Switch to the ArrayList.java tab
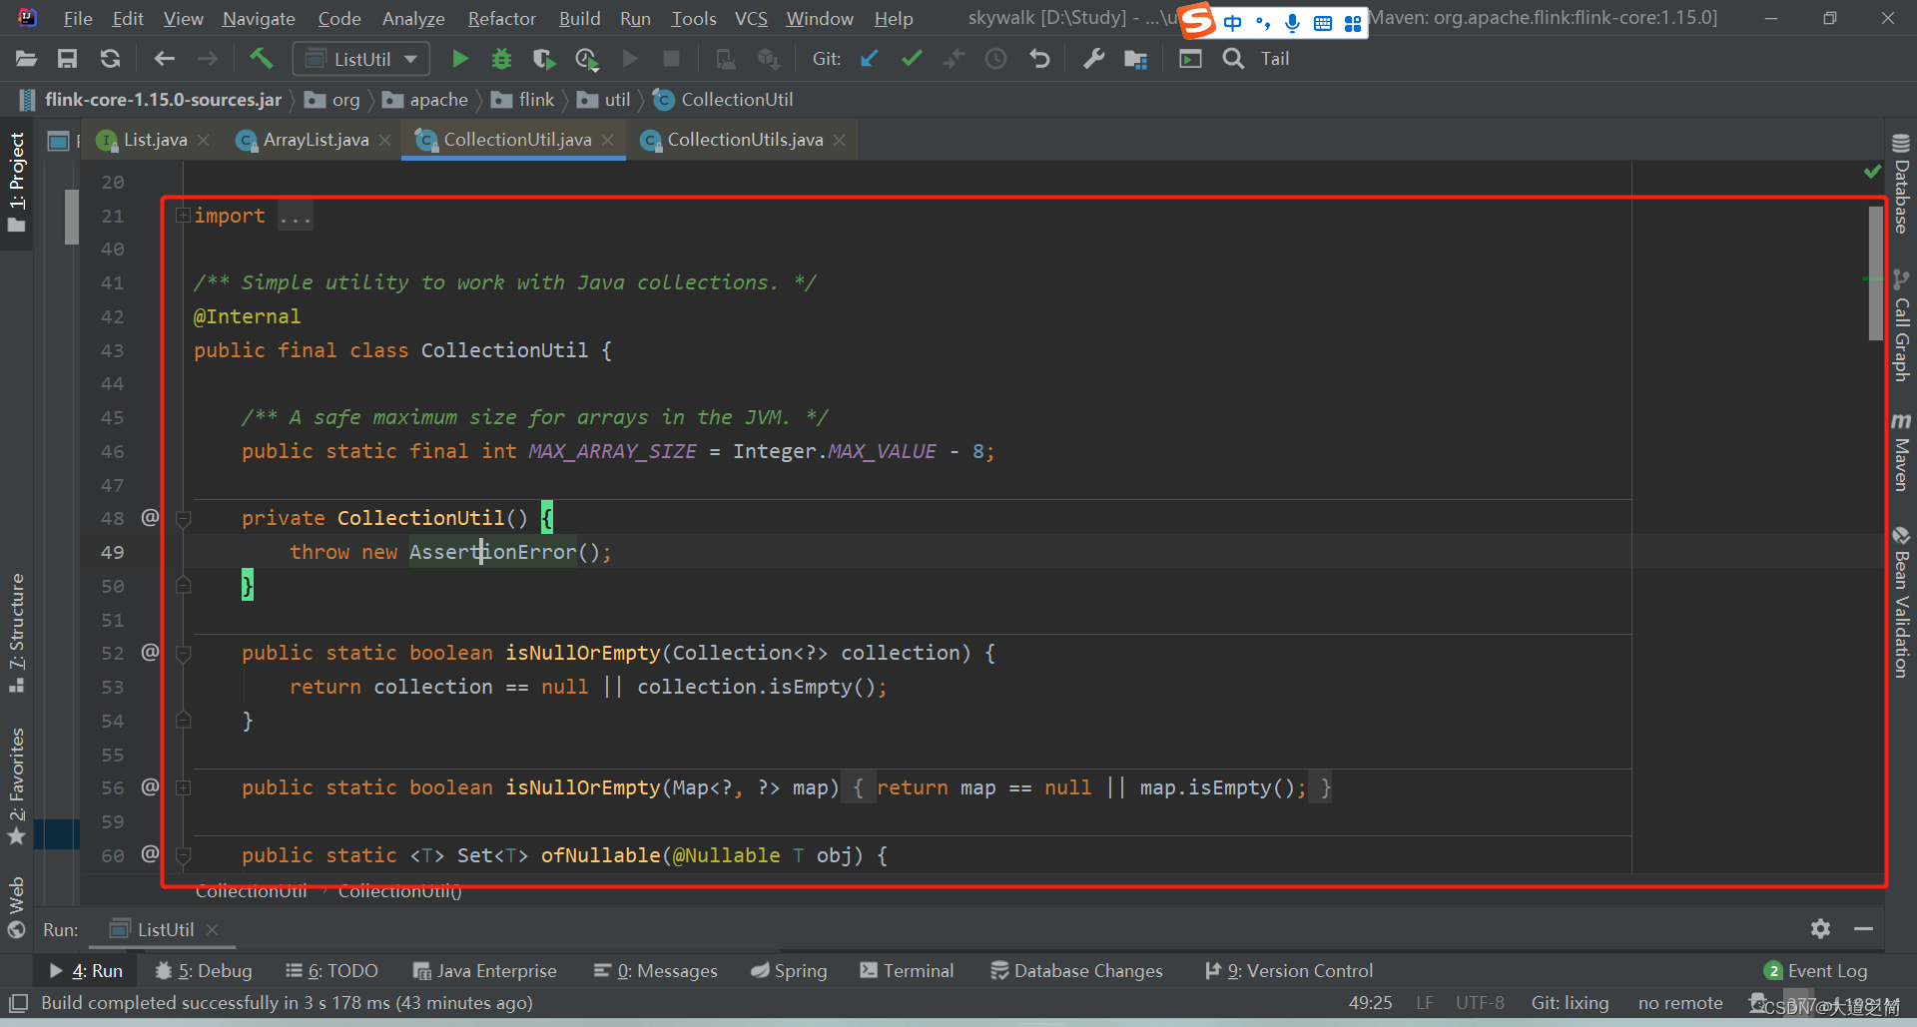 pyautogui.click(x=316, y=140)
